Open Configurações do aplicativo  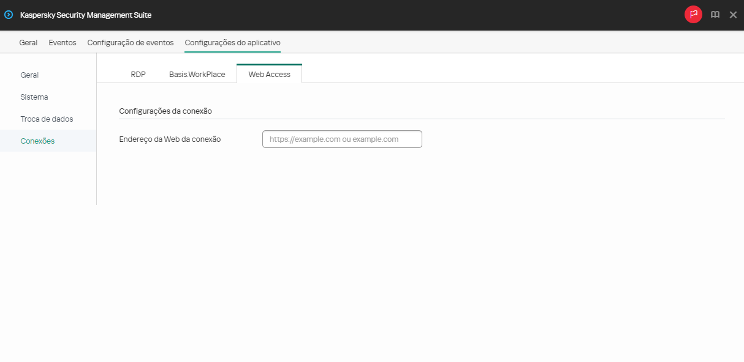tap(232, 42)
